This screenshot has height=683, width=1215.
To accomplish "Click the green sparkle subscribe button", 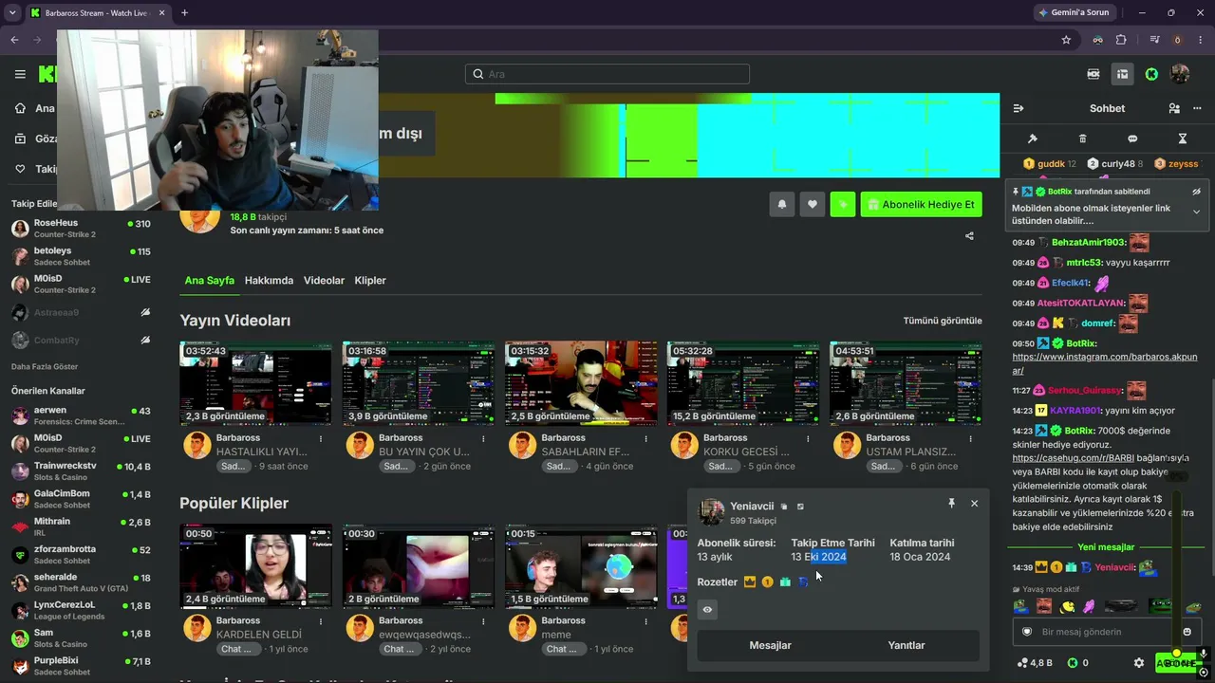I will [843, 204].
